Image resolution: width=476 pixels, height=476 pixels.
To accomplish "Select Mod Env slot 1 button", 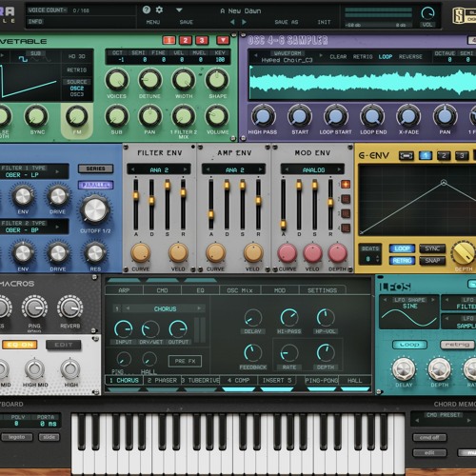I will 346,184.
